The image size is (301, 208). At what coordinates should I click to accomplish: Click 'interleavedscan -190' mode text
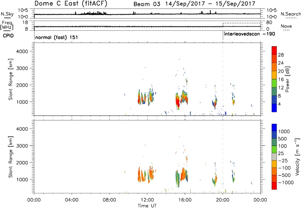click(249, 34)
